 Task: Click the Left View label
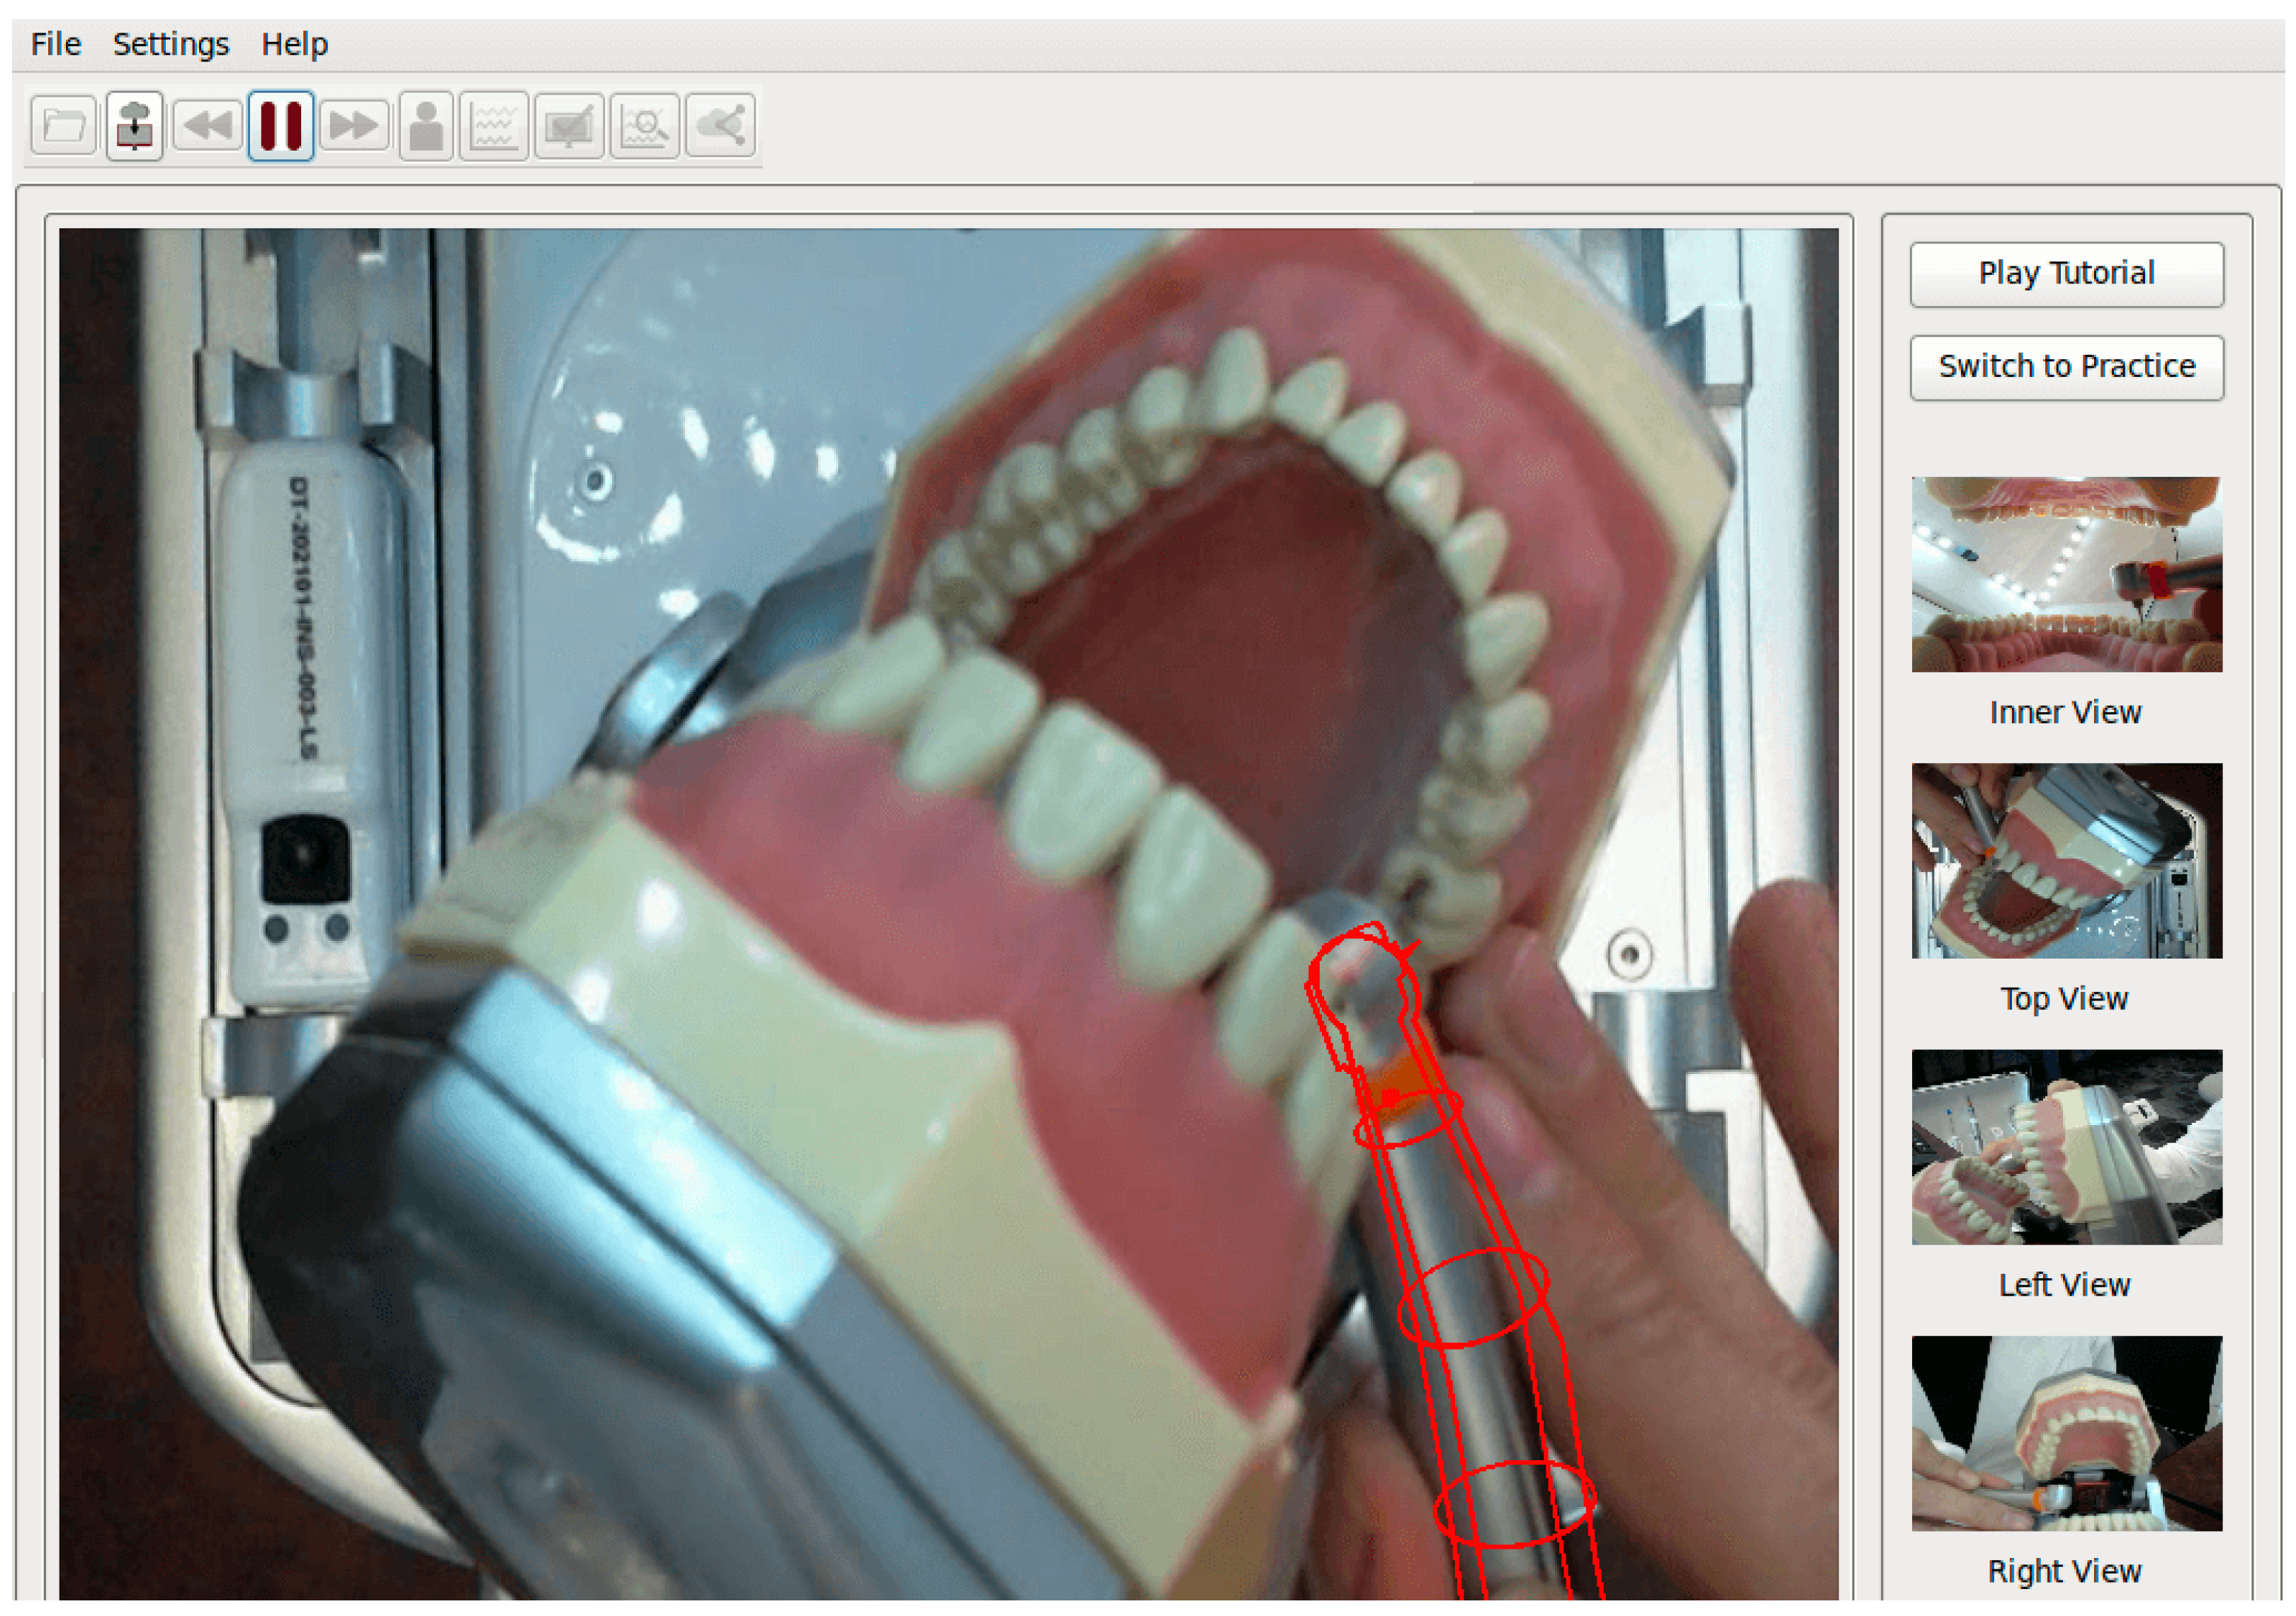(2065, 1284)
